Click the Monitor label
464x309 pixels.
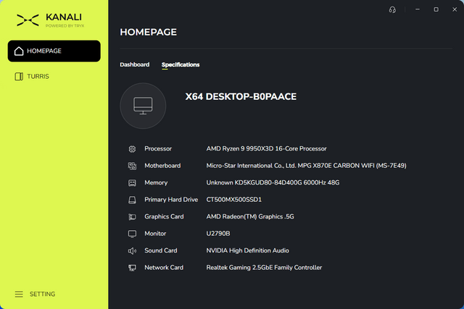pos(155,234)
